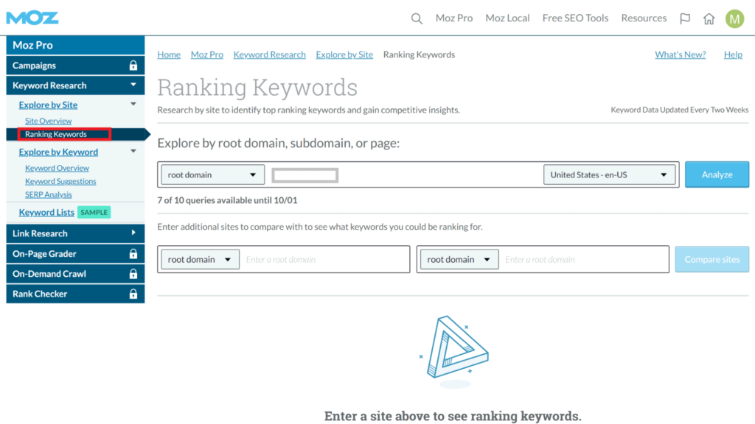Open the Keyword Lists sidebar link
755x424 pixels.
click(46, 213)
